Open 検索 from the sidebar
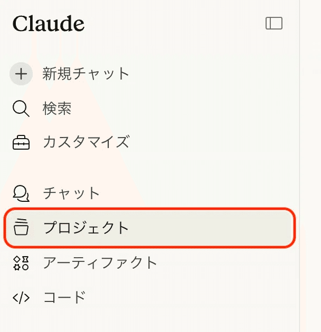 (x=57, y=109)
